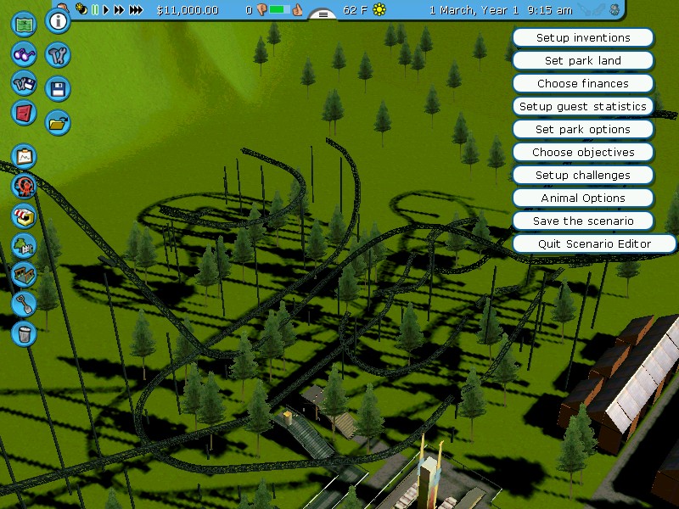
Task: Open the load folder icon
Action: (x=58, y=123)
